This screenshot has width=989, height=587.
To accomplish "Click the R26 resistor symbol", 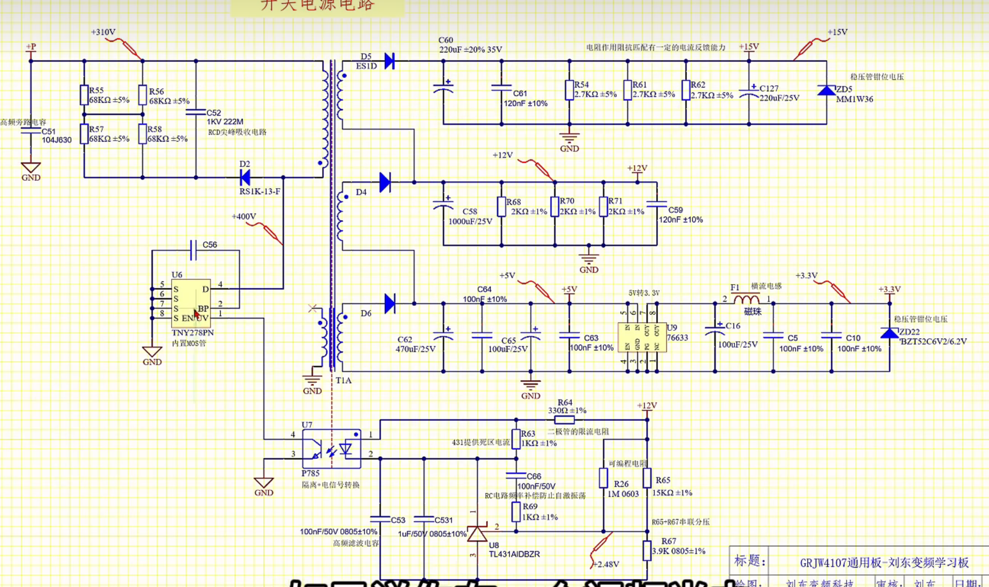I will click(603, 478).
